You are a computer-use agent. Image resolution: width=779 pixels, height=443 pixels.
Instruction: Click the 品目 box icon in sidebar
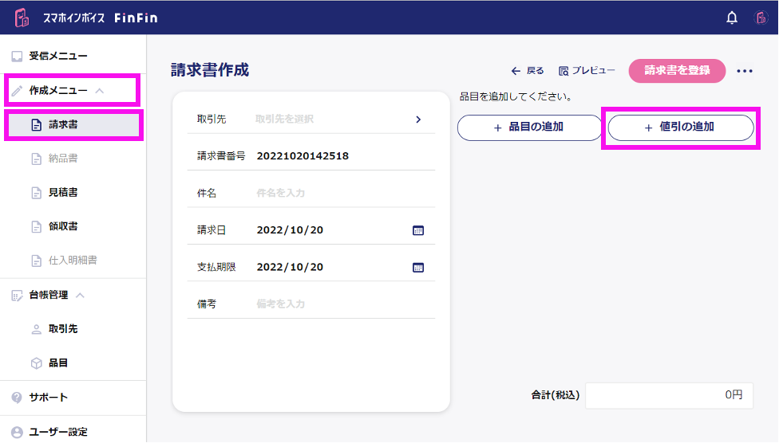click(x=36, y=363)
